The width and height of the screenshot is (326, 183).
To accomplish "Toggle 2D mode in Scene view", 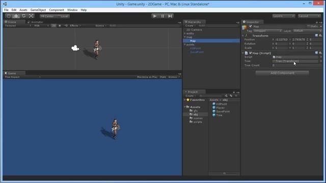I will point(54,26).
